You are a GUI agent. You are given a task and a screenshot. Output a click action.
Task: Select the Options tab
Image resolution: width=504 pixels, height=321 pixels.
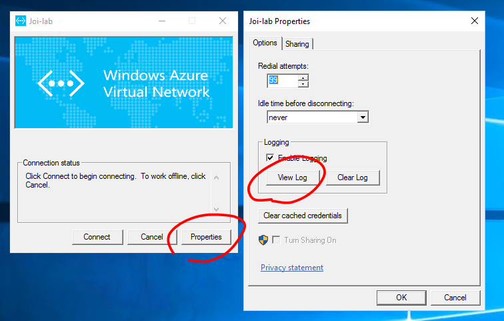pos(265,43)
